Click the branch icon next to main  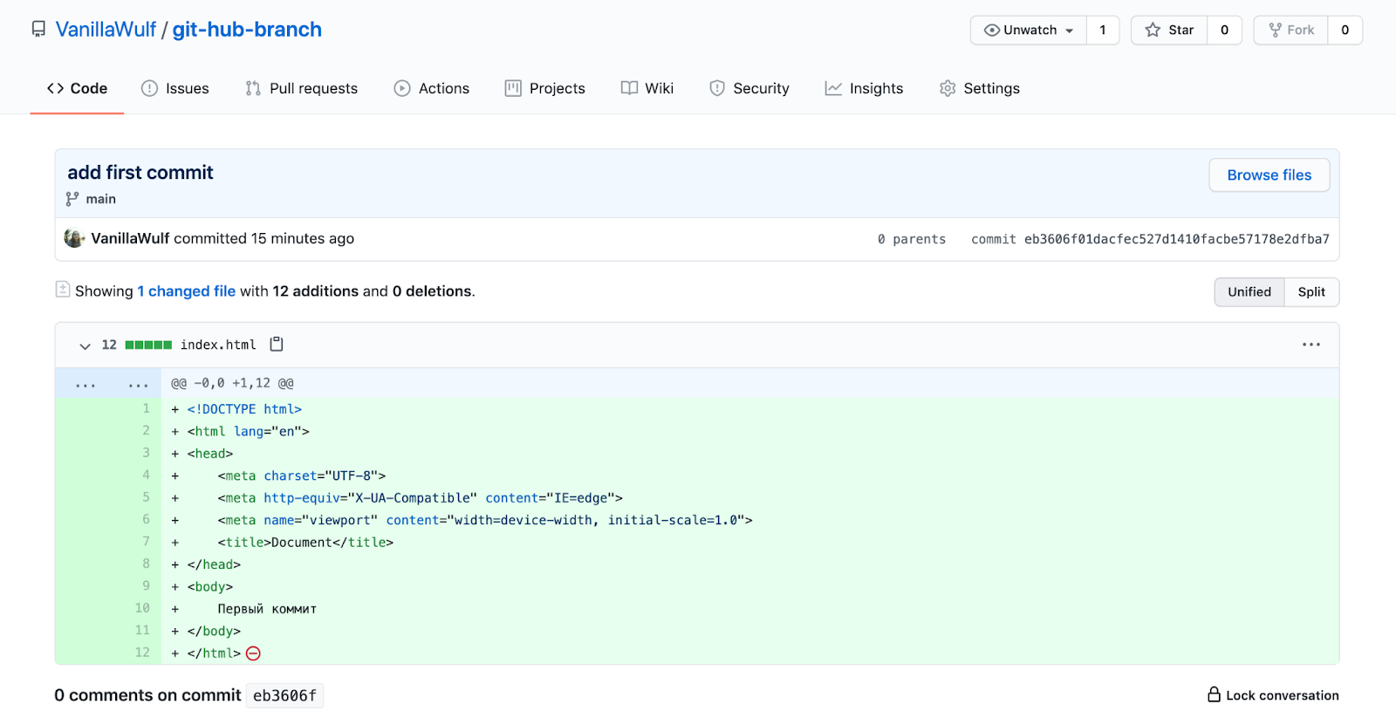[72, 199]
